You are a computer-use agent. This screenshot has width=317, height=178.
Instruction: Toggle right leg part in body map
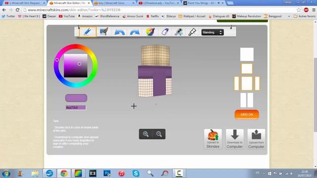(x=250, y=100)
